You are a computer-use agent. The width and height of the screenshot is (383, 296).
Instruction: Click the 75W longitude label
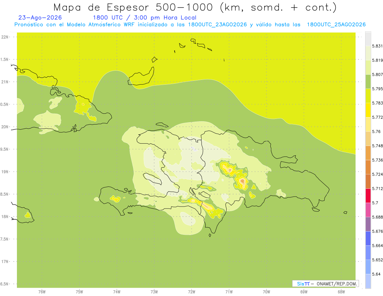pyautogui.click(x=79, y=292)
